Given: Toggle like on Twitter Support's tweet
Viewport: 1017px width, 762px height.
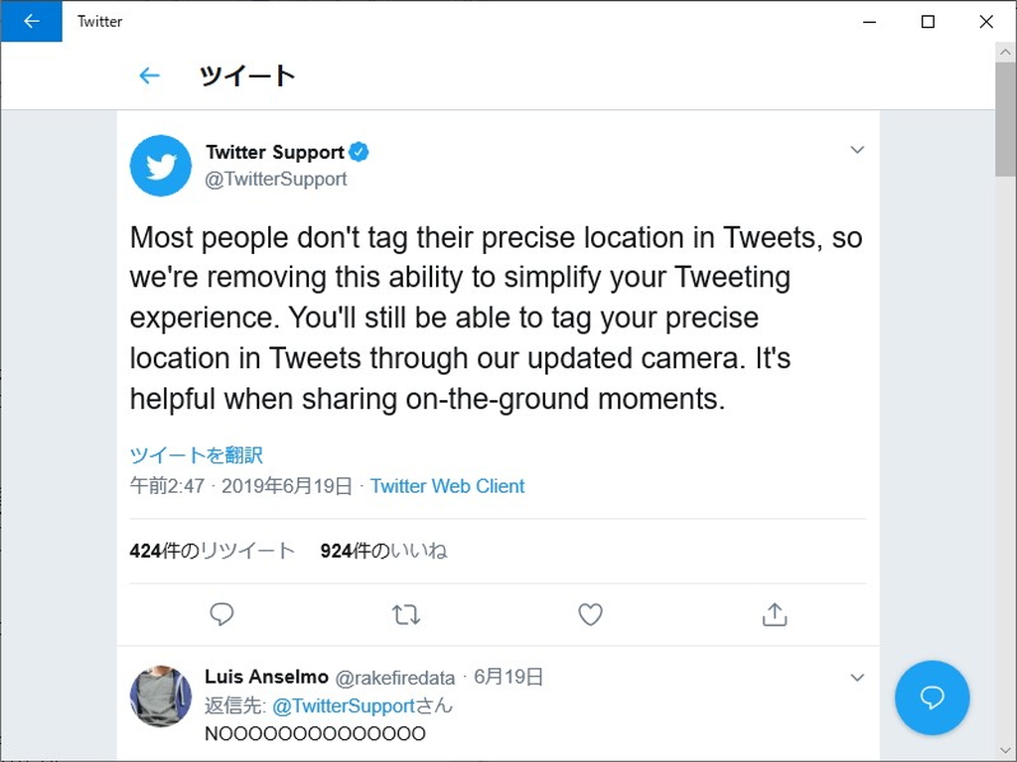Looking at the screenshot, I should click(x=590, y=615).
